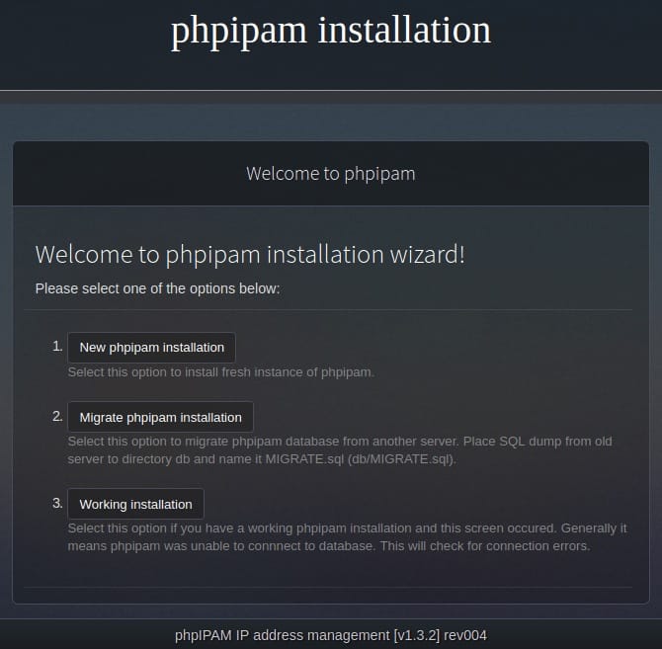The width and height of the screenshot is (662, 649).
Task: Select the Working installation button
Action: coord(136,504)
